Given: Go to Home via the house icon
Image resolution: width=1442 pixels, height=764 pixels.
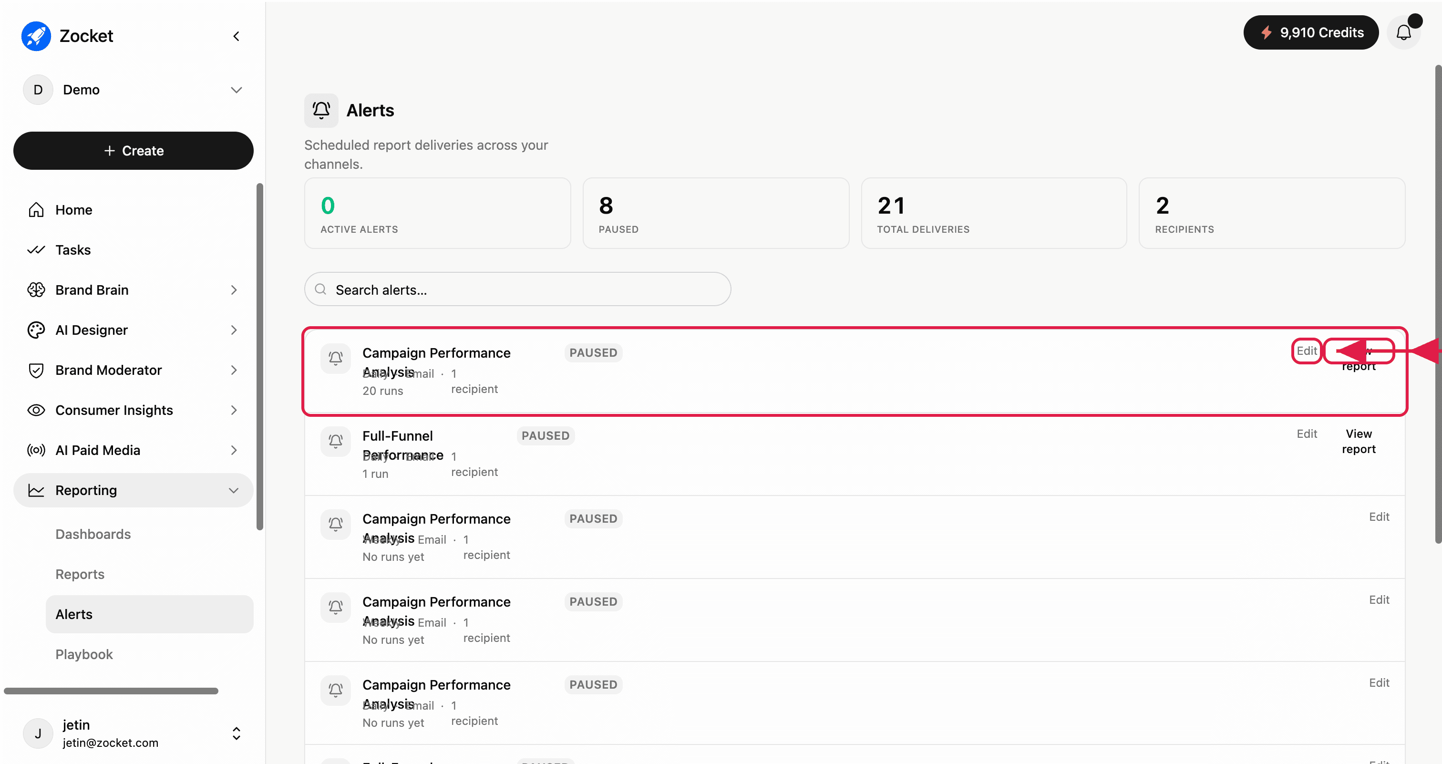Looking at the screenshot, I should (x=36, y=210).
